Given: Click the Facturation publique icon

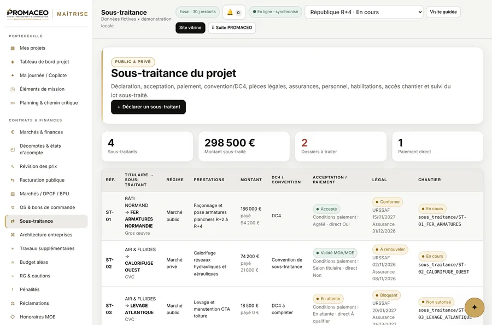Looking at the screenshot, I should coord(13,180).
